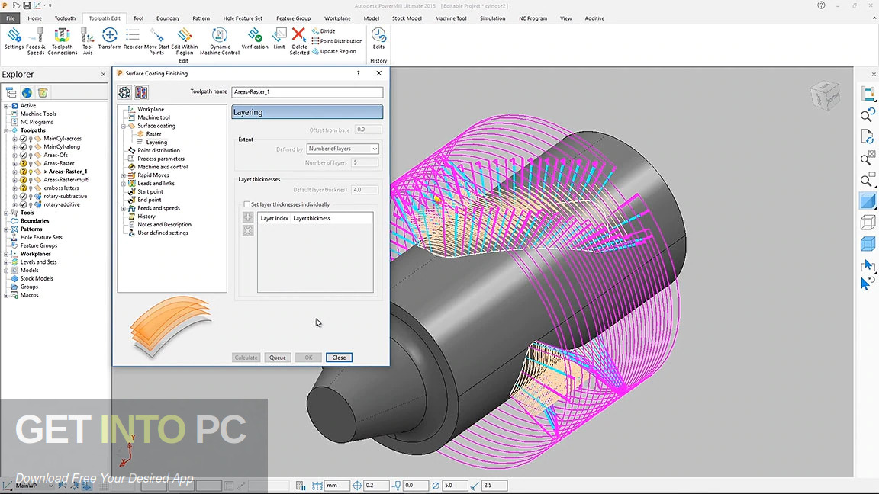Click Update Region command
This screenshot has width=879, height=494.
coord(334,52)
